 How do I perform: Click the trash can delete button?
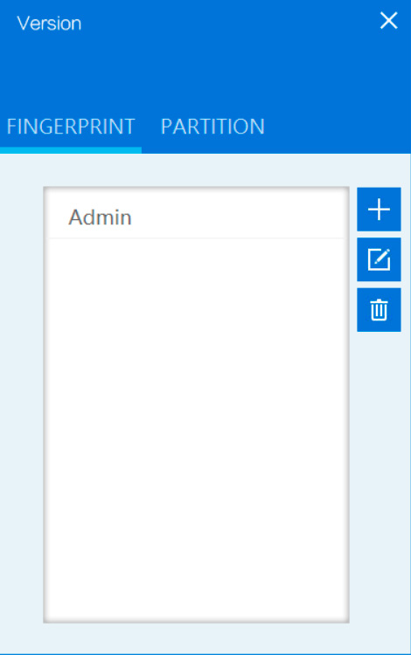pyautogui.click(x=379, y=309)
